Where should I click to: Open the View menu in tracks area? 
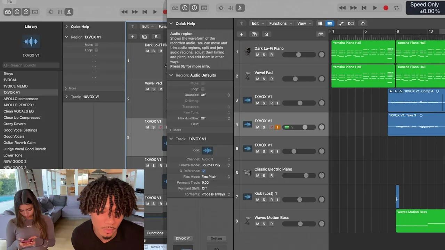coord(304,23)
